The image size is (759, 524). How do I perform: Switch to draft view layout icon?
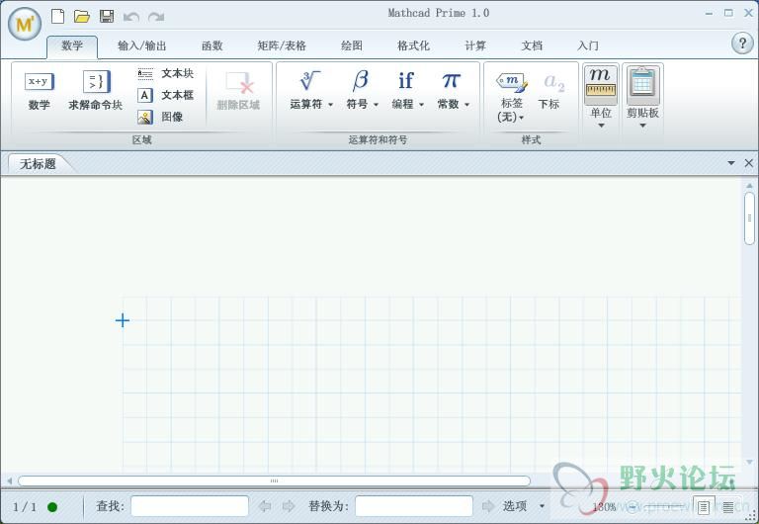coord(727,506)
